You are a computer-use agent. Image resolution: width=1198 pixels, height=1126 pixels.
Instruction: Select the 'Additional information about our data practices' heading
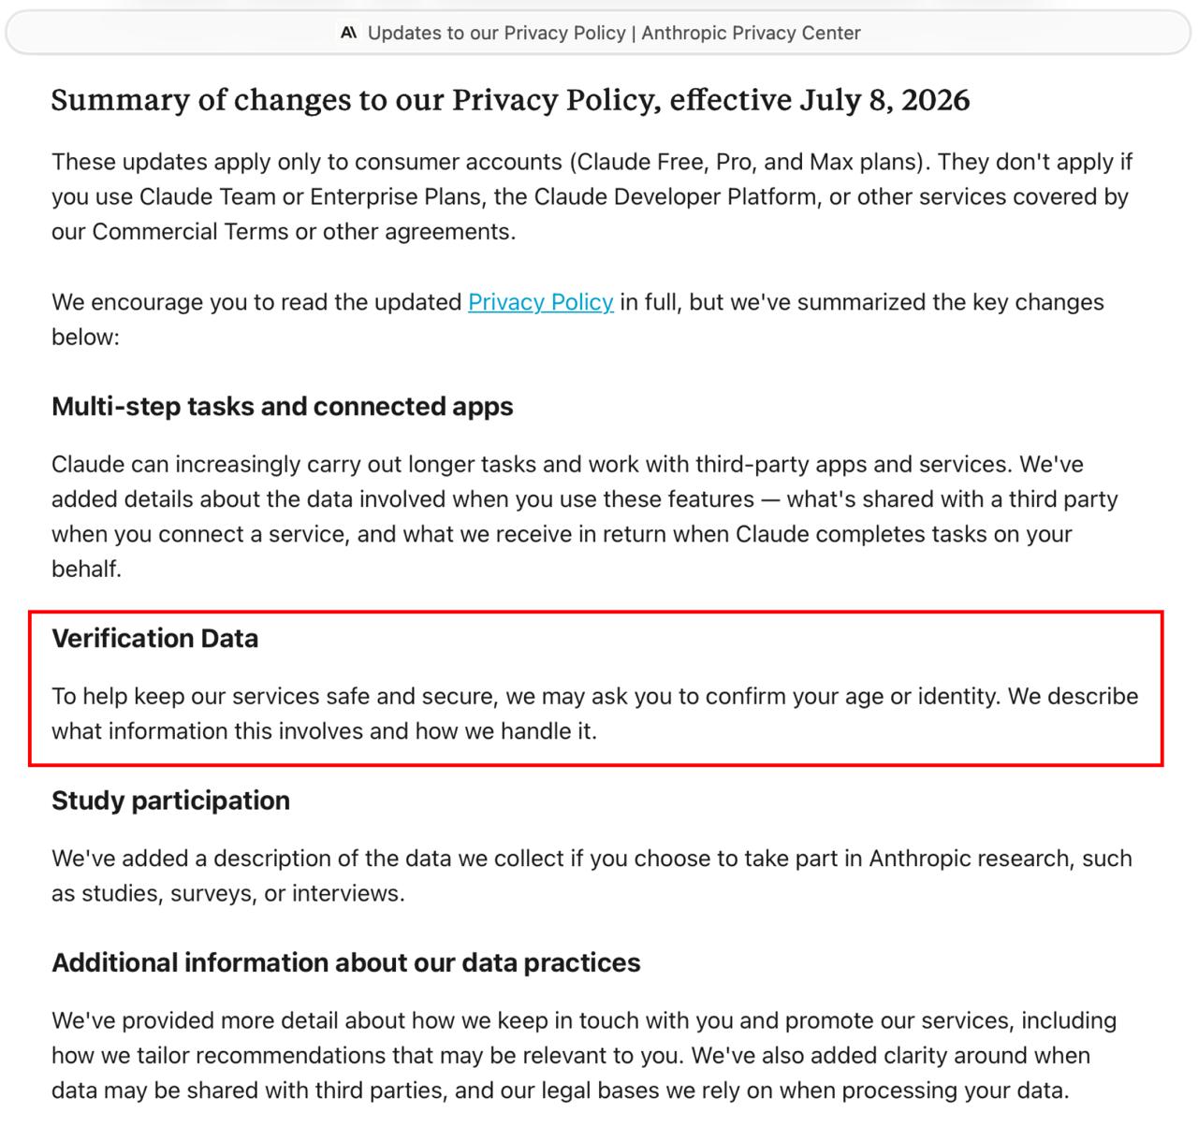click(x=346, y=963)
